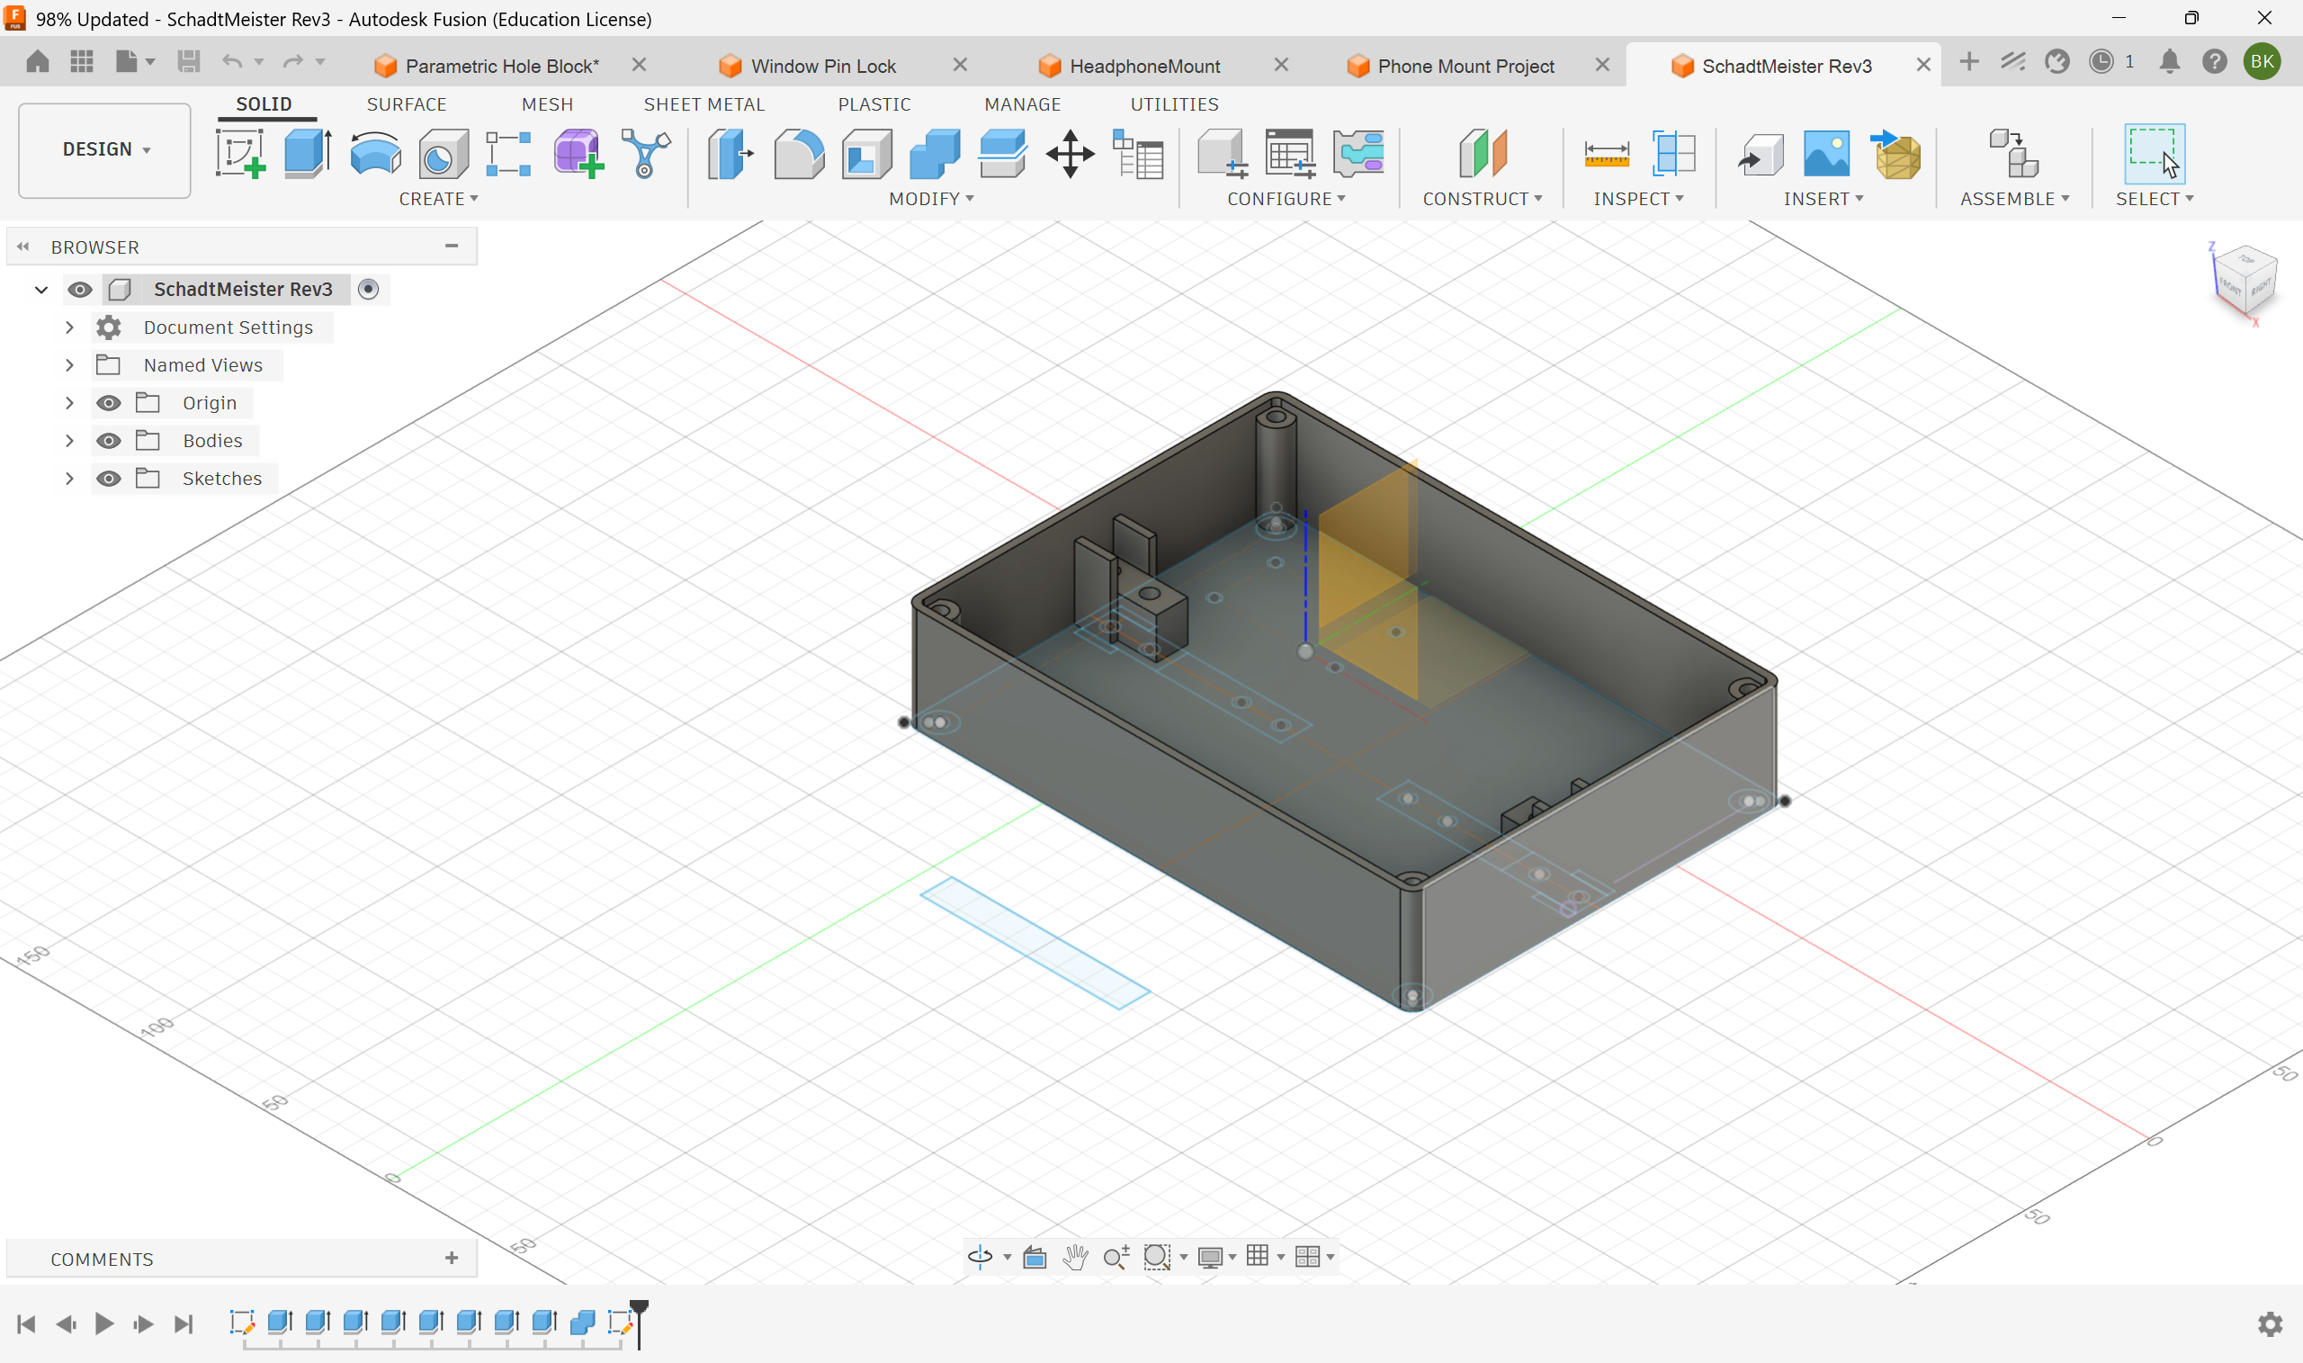Open the job status clock icon
Image resolution: width=2303 pixels, height=1363 pixels.
pyautogui.click(x=2101, y=61)
